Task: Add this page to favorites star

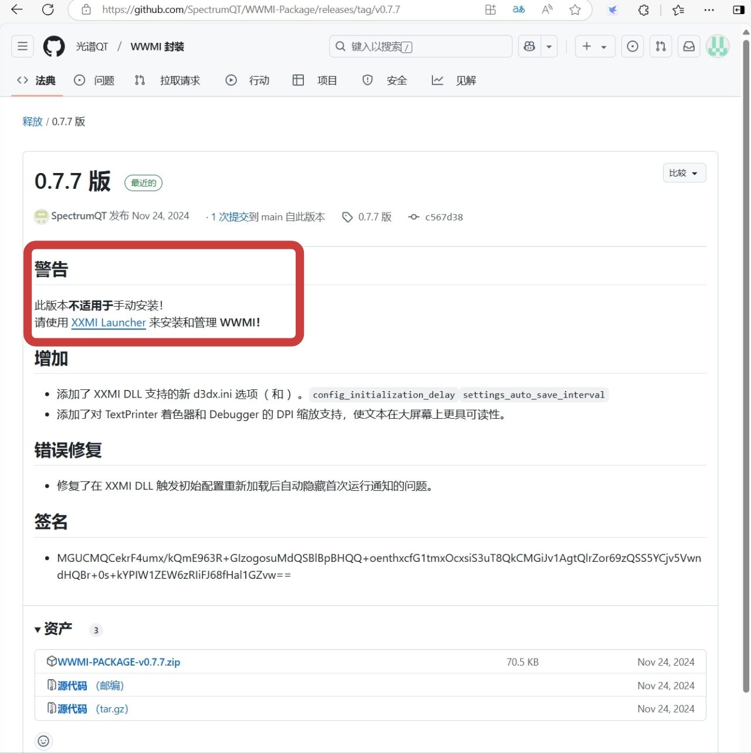Action: point(575,9)
